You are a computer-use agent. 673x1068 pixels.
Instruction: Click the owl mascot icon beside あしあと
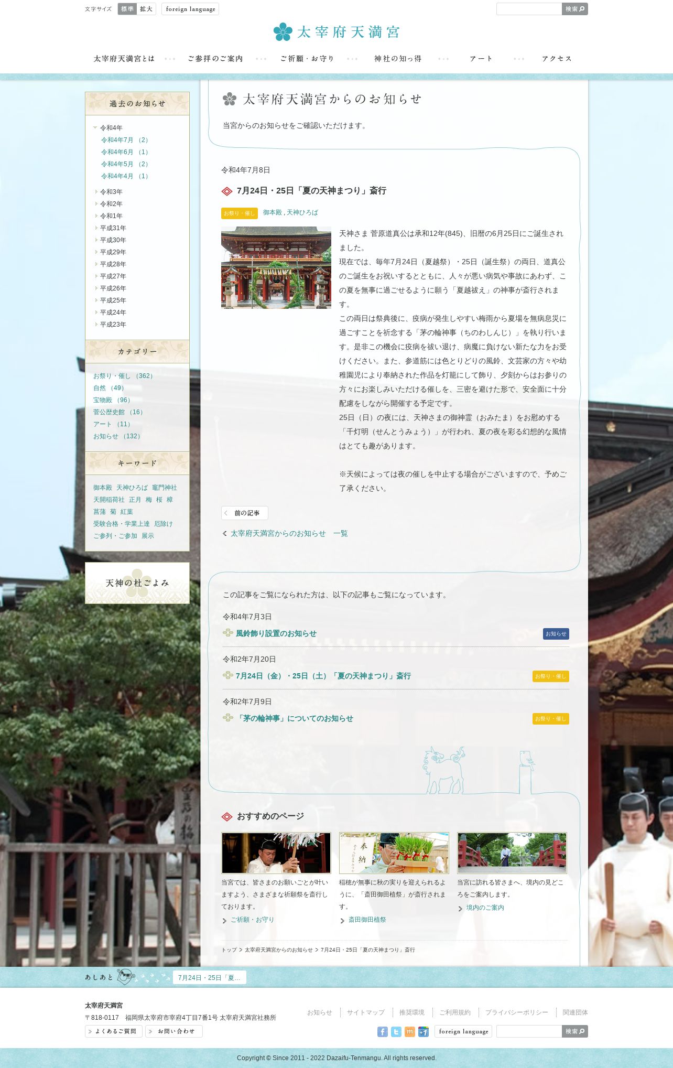[126, 977]
